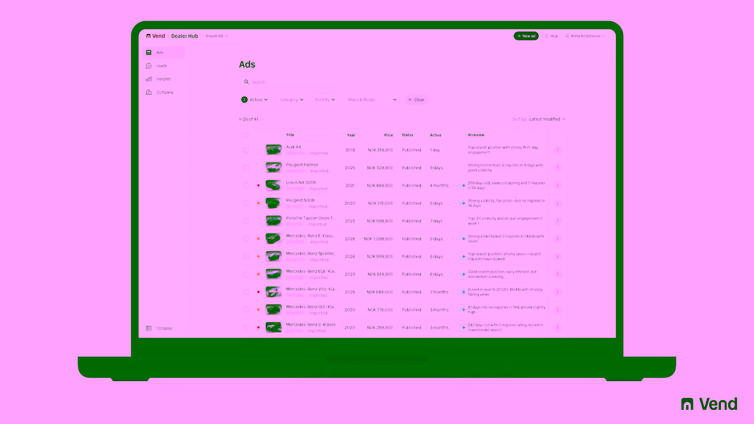Tick the checkbox for Lexus NX 300h
The width and height of the screenshot is (754, 424).
[246, 186]
